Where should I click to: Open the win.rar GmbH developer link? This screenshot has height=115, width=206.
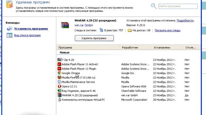(x=84, y=25)
